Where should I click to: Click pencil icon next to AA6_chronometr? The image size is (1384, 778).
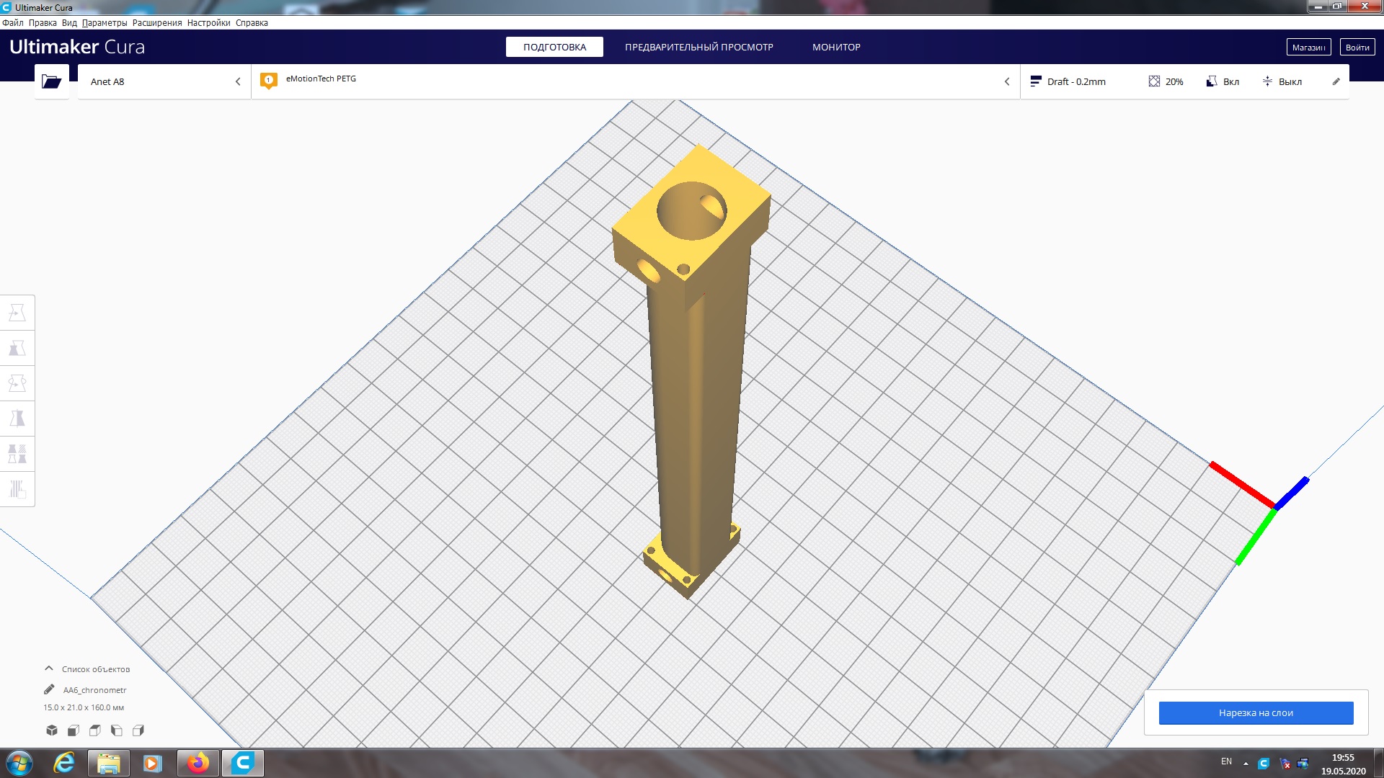(49, 689)
